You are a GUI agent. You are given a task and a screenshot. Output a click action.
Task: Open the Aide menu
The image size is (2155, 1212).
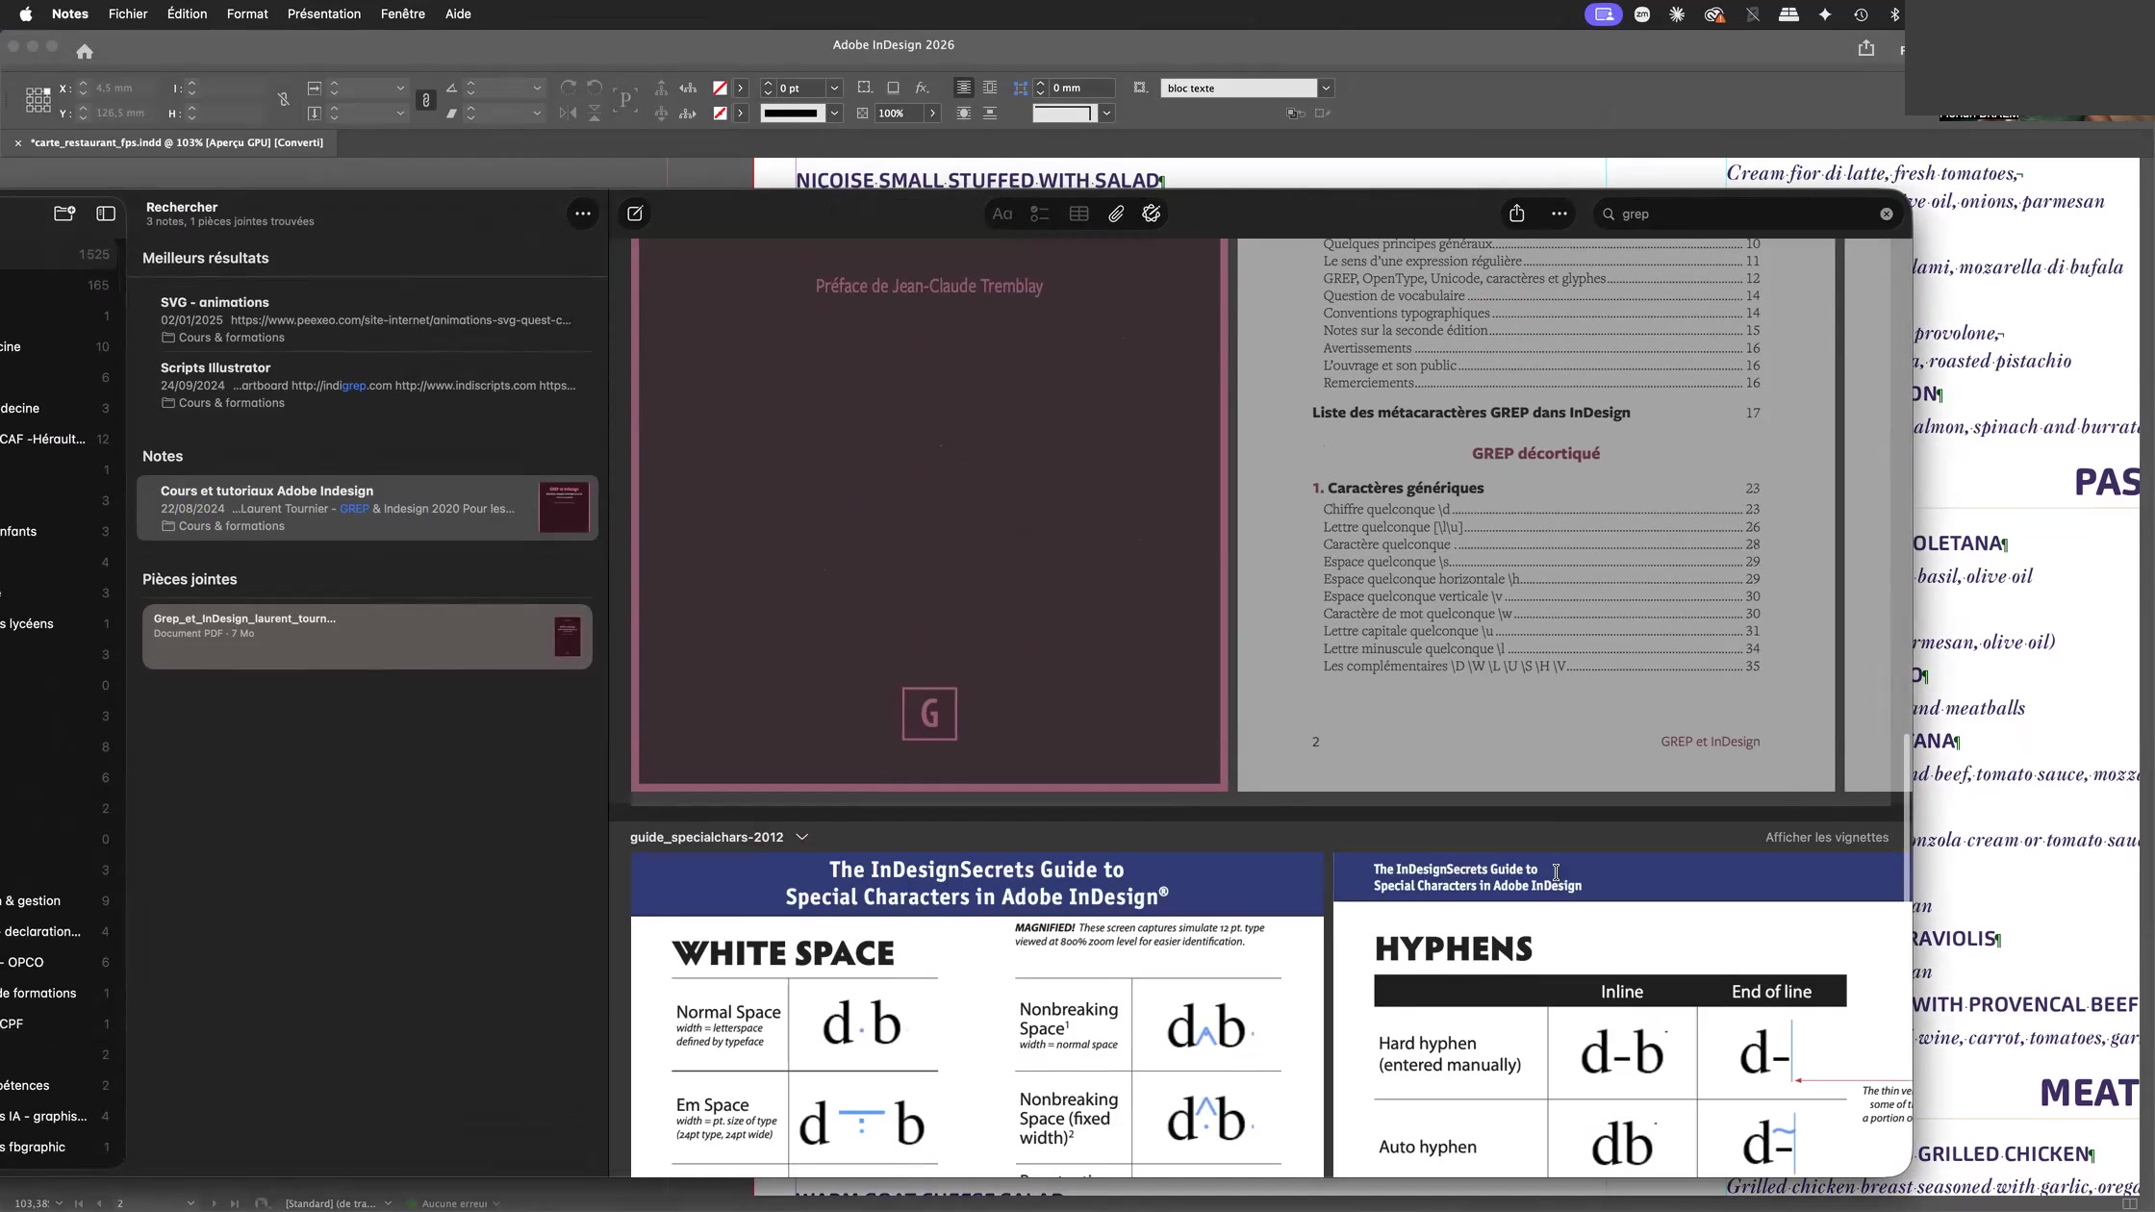pos(458,14)
